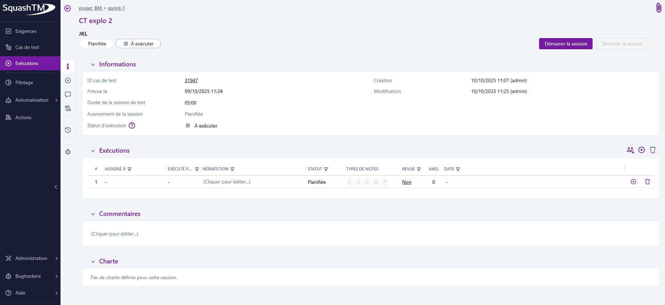Screen dimensions: 665x305
Task: Click the back arrow icon beside breadcrumb
Action: click(x=68, y=8)
